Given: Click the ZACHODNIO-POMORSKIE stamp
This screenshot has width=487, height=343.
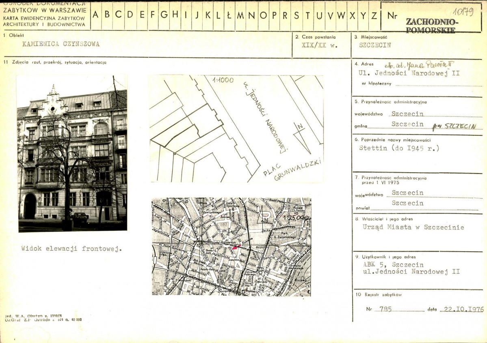Looking at the screenshot, I should point(431,25).
